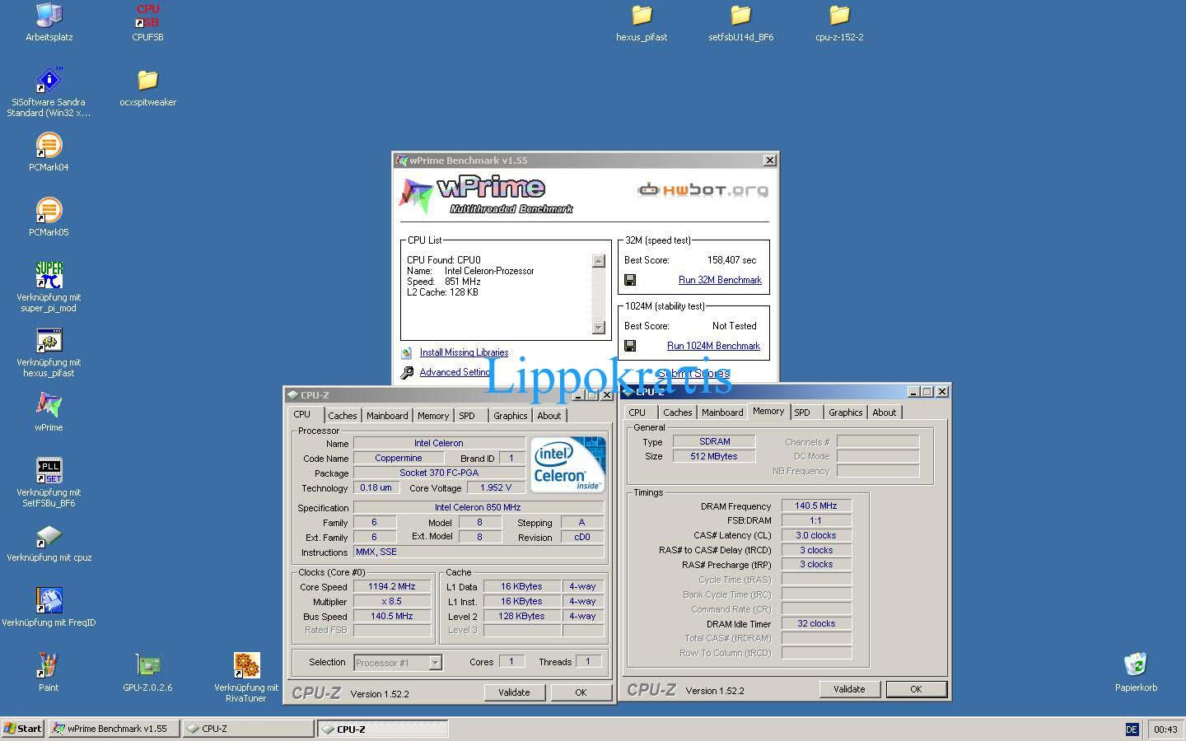Open the Arbeitsplatz desktop icon

tap(49, 16)
